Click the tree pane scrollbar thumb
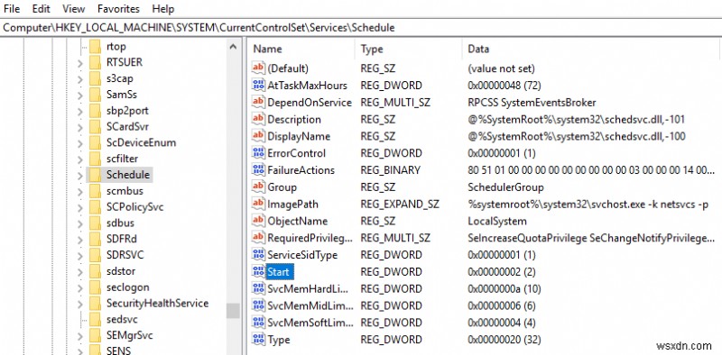 click(233, 310)
